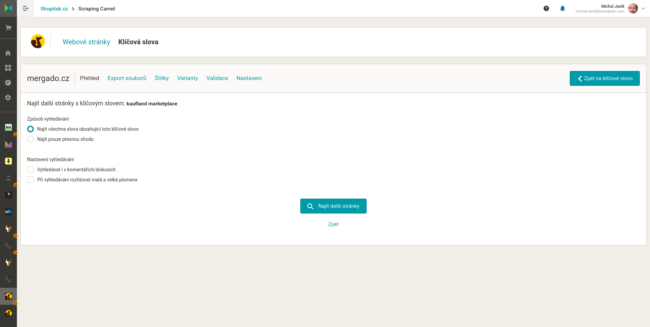Check 'rozlišovat malá a velká písmena' option
Image resolution: width=650 pixels, height=327 pixels.
[x=30, y=180]
